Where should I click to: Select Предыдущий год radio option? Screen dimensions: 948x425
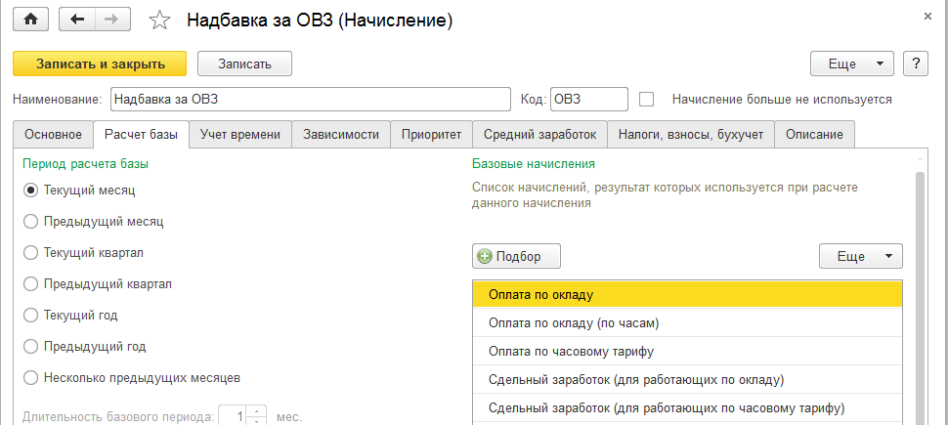(x=30, y=347)
